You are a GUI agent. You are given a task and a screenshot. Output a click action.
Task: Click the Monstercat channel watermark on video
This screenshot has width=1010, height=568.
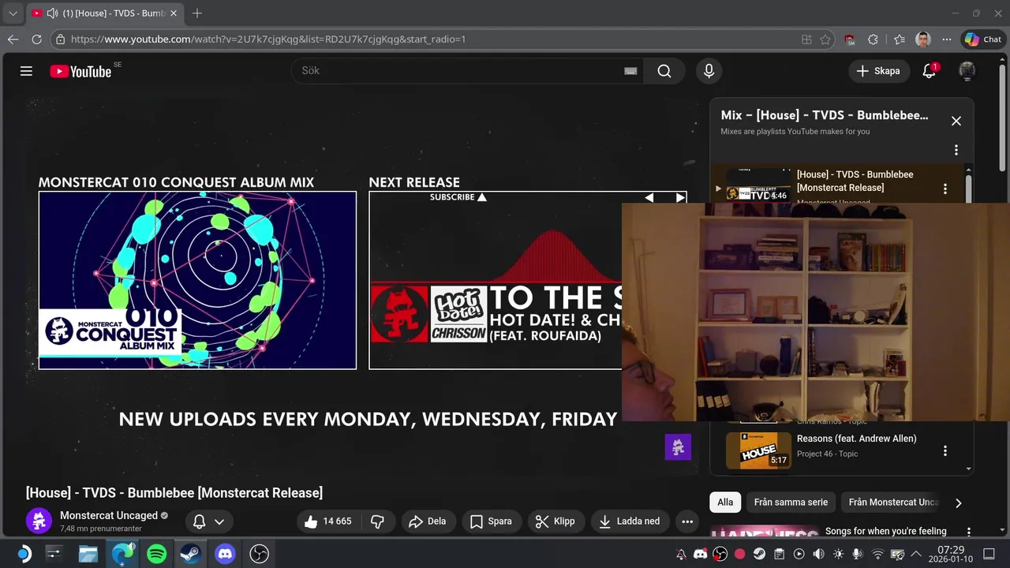pyautogui.click(x=678, y=447)
